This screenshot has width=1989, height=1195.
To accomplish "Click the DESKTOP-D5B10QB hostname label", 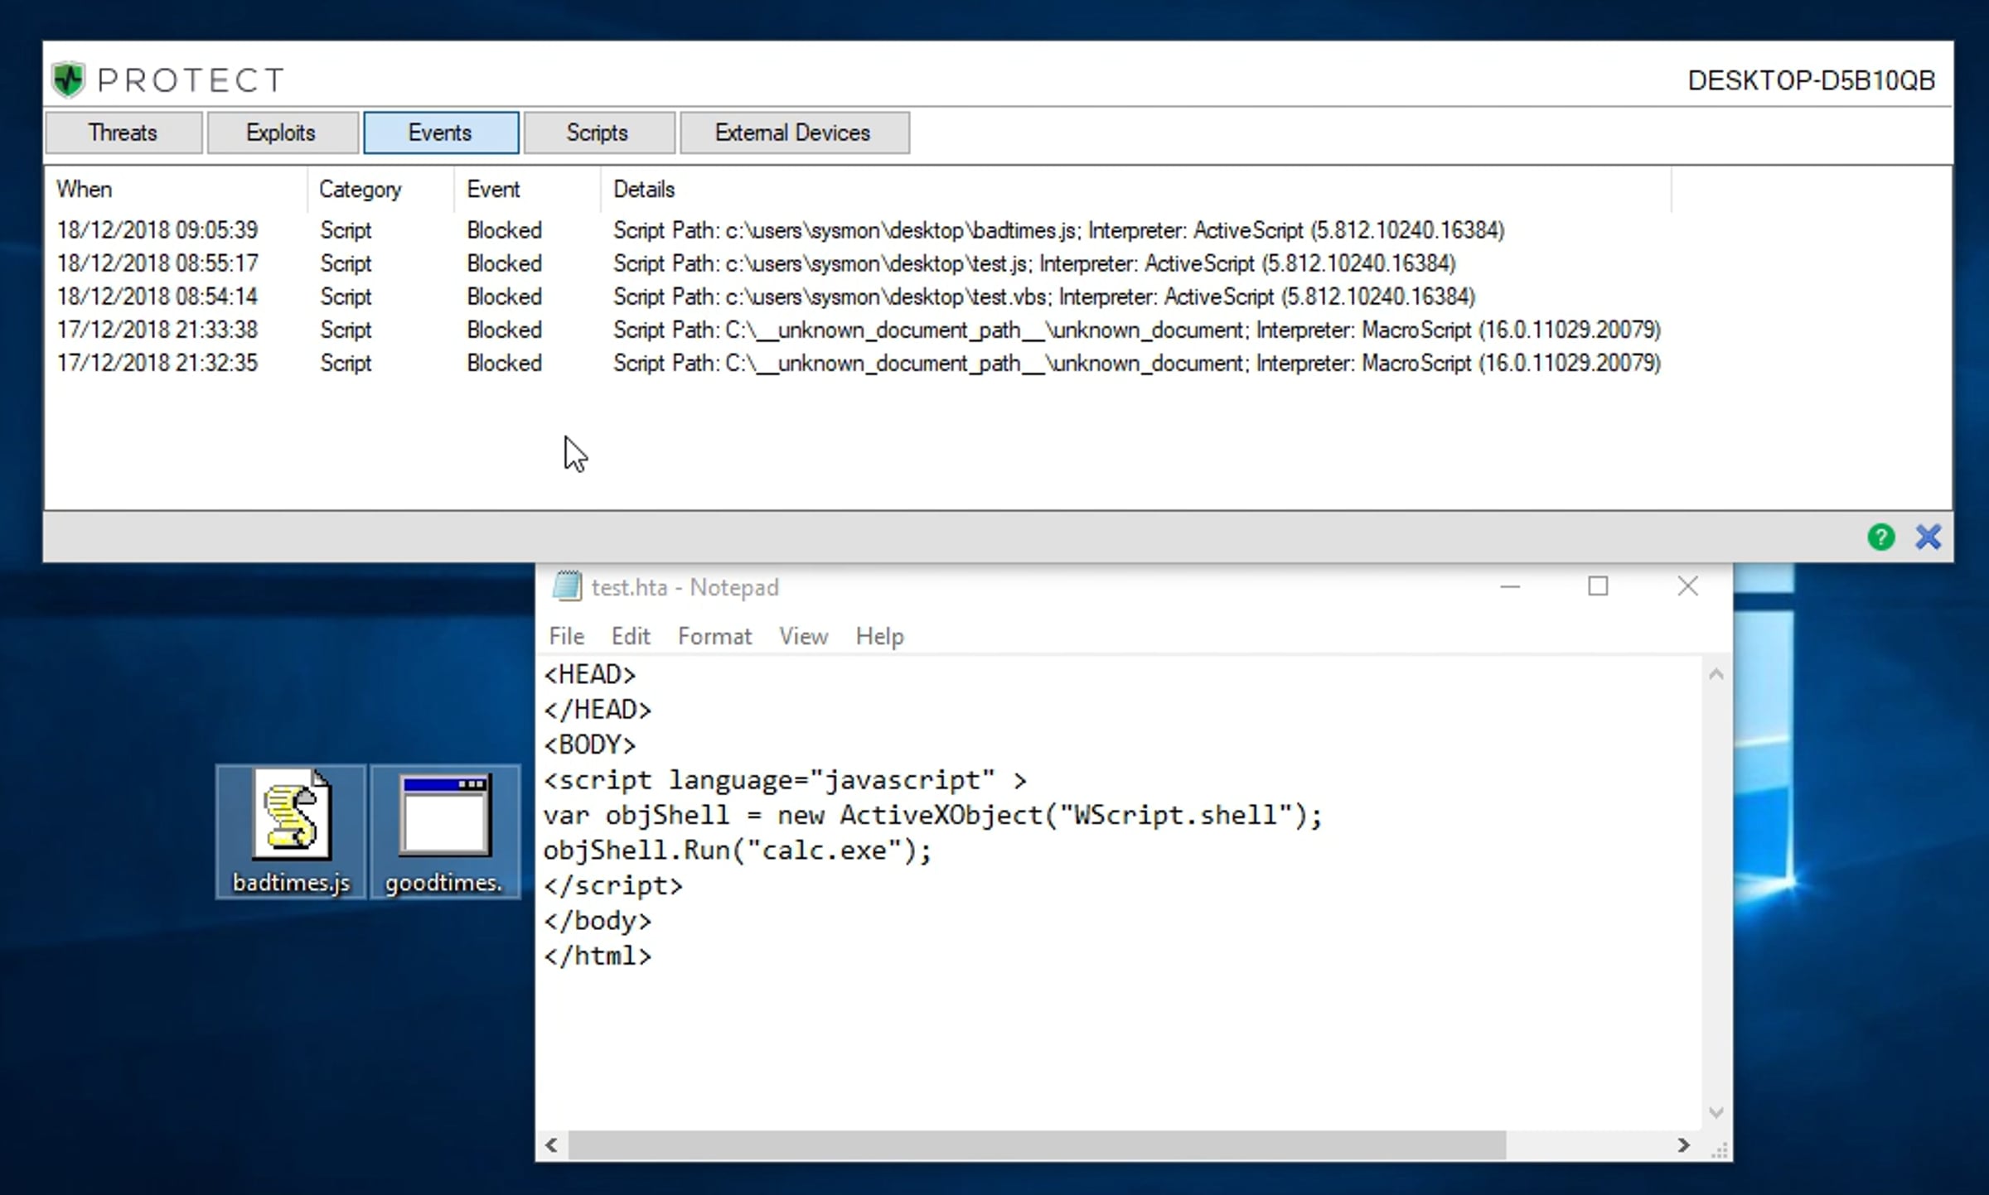I will [1811, 80].
